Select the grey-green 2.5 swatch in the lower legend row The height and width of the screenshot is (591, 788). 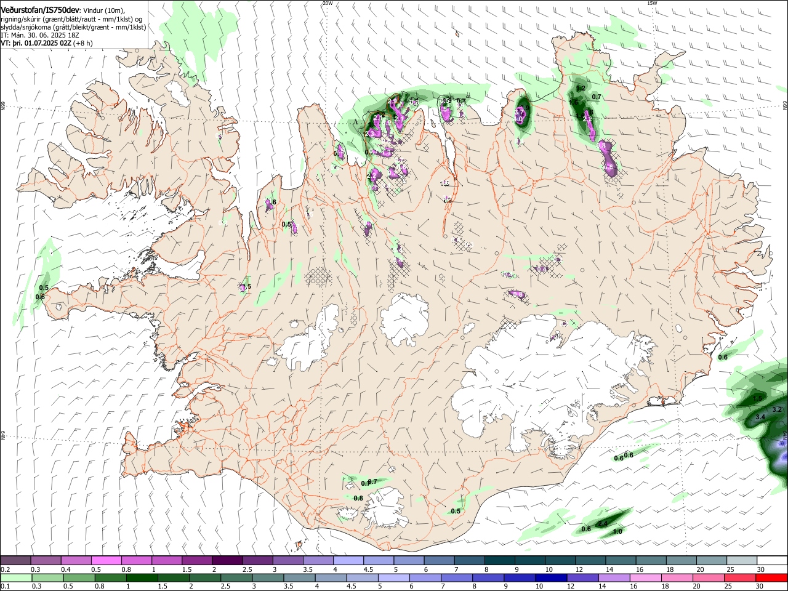click(236, 577)
